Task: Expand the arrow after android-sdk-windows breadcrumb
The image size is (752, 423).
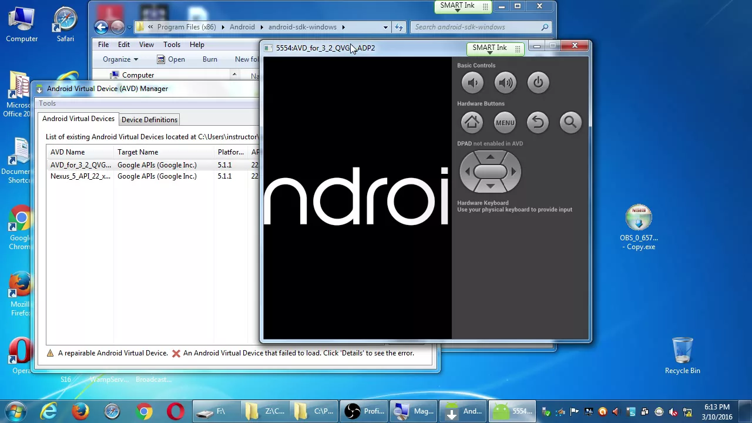Action: click(343, 27)
